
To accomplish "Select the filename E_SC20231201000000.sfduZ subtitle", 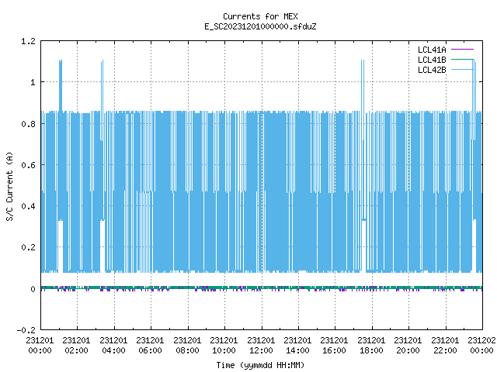I will click(260, 26).
